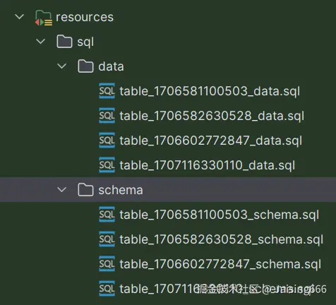Image resolution: width=336 pixels, height=305 pixels.
Task: Select the data folder label
Action: coord(111,66)
